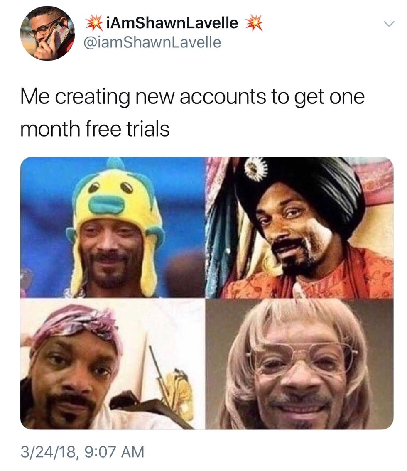Click the word 'accounts' in the tweet
This screenshot has height=471, width=407.
[x=223, y=98]
